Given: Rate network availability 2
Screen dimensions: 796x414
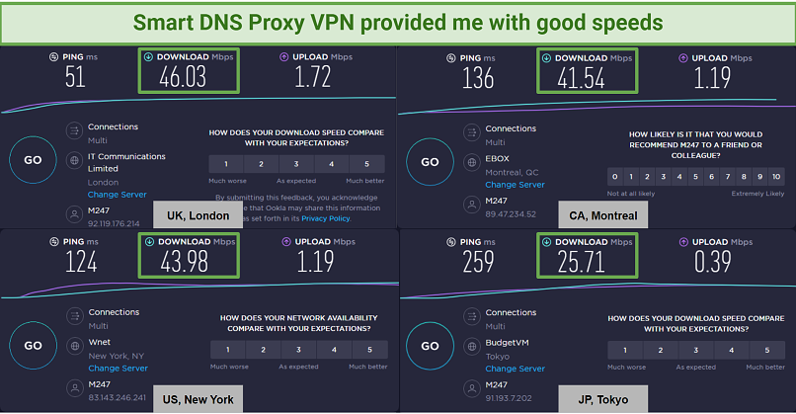Looking at the screenshot, I should (x=264, y=350).
